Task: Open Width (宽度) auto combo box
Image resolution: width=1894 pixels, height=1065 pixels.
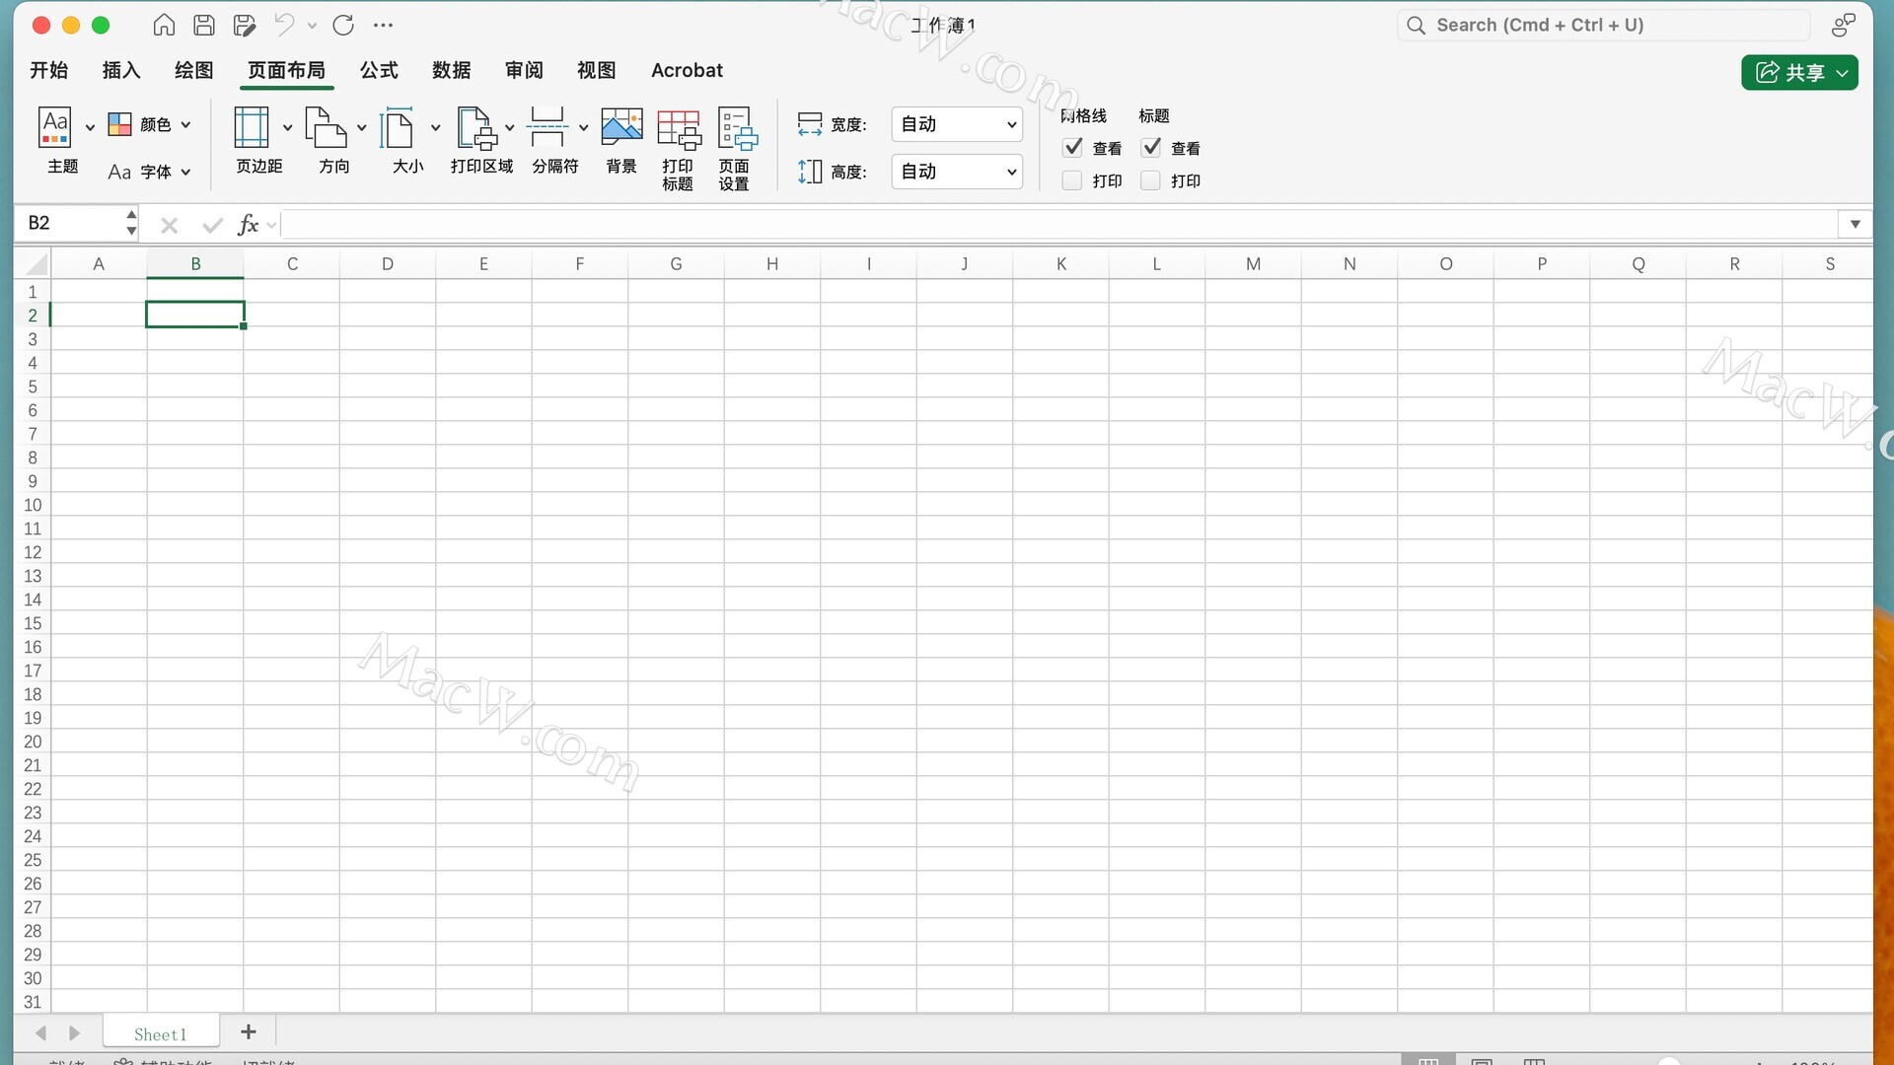Action: 957,124
